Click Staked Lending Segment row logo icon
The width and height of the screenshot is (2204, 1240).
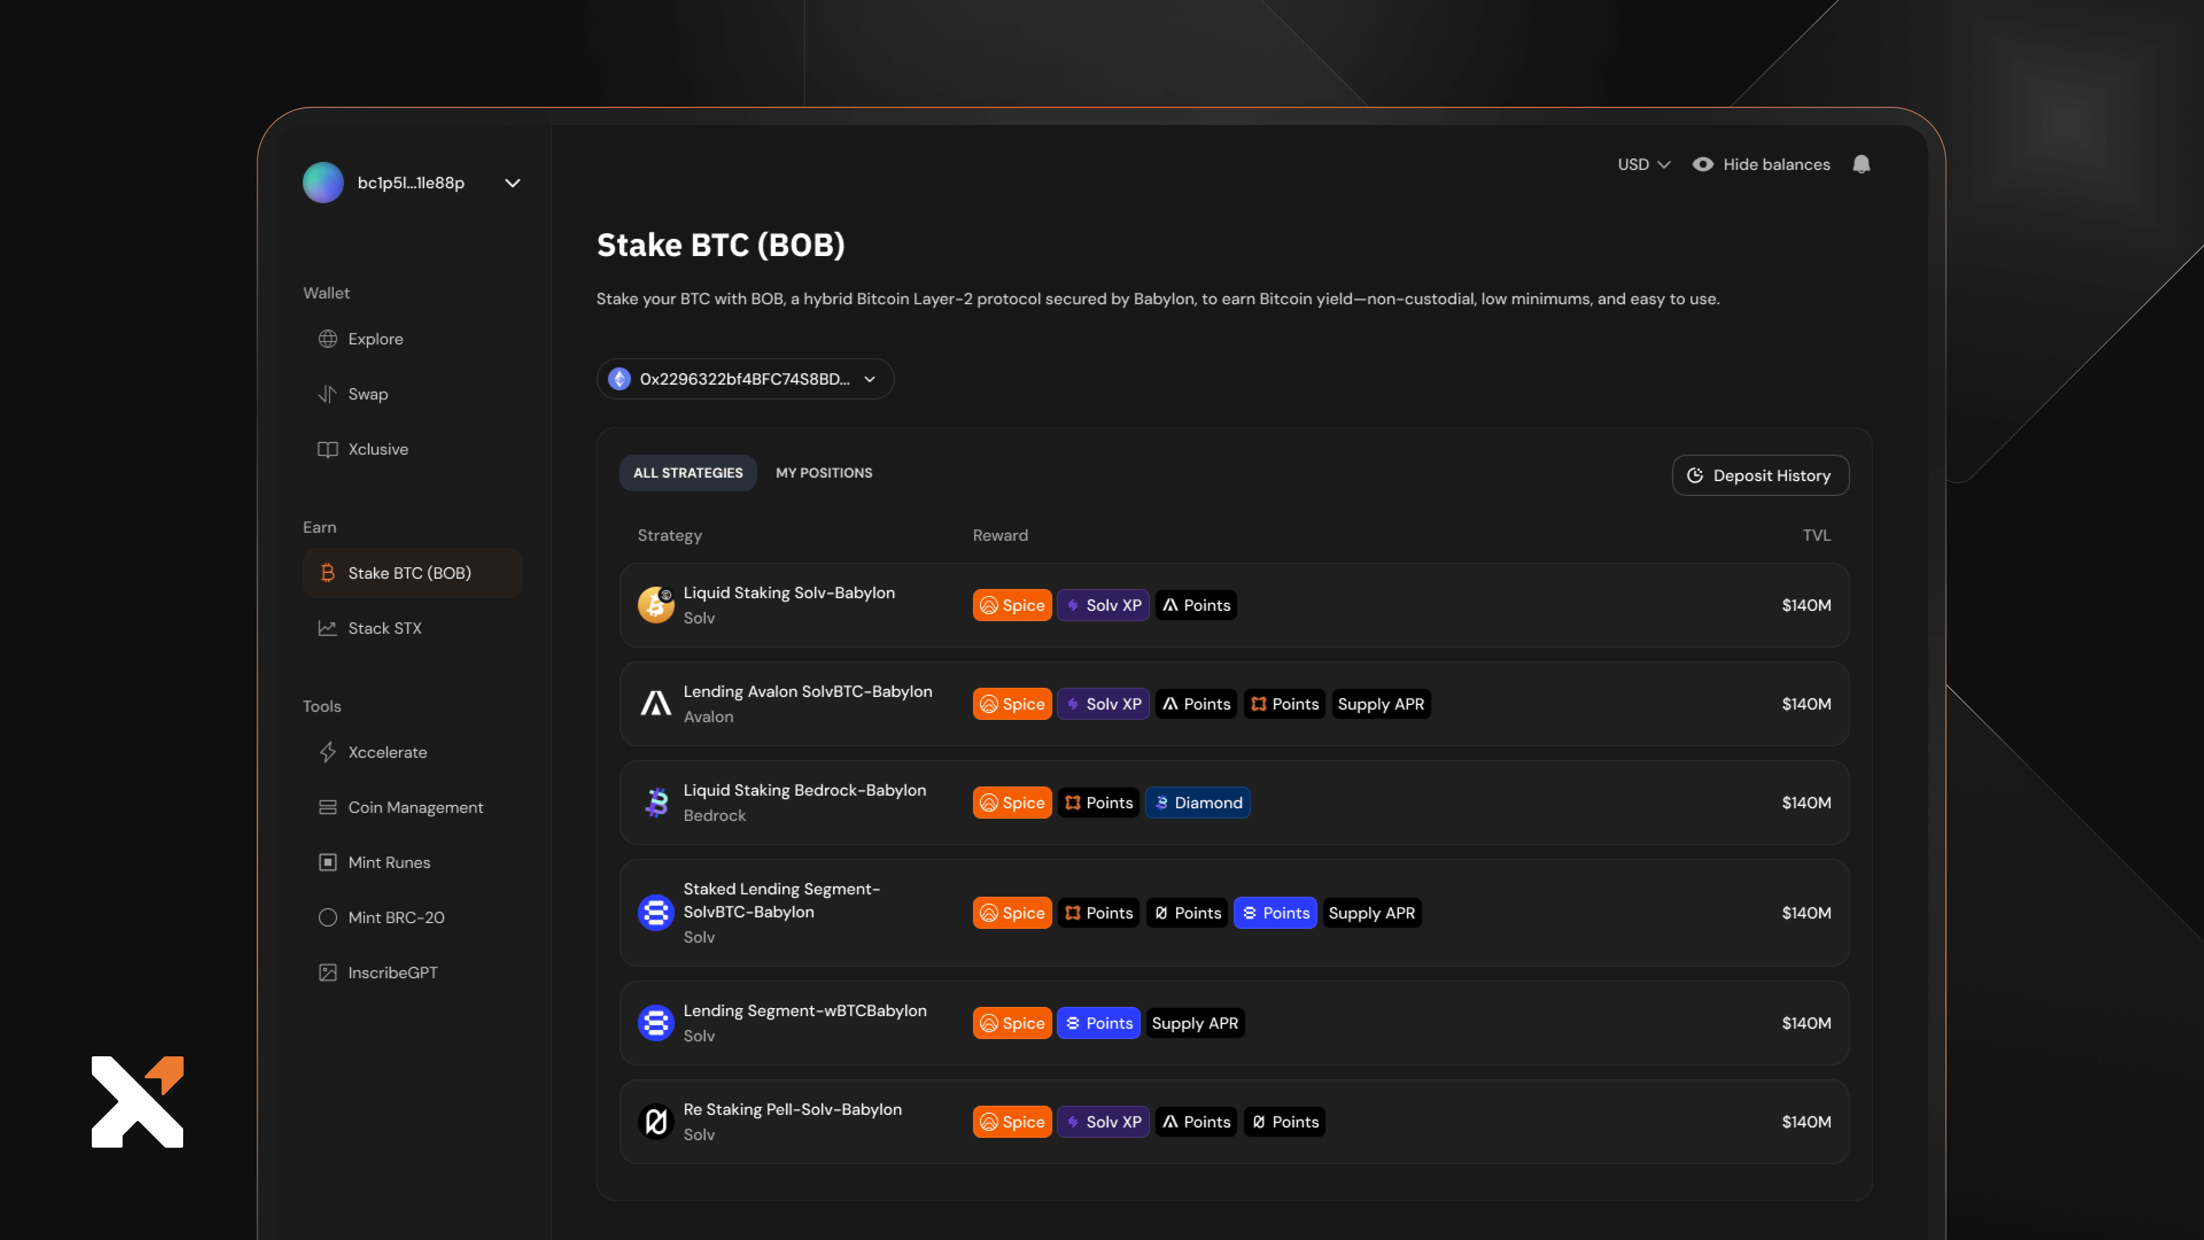[656, 913]
